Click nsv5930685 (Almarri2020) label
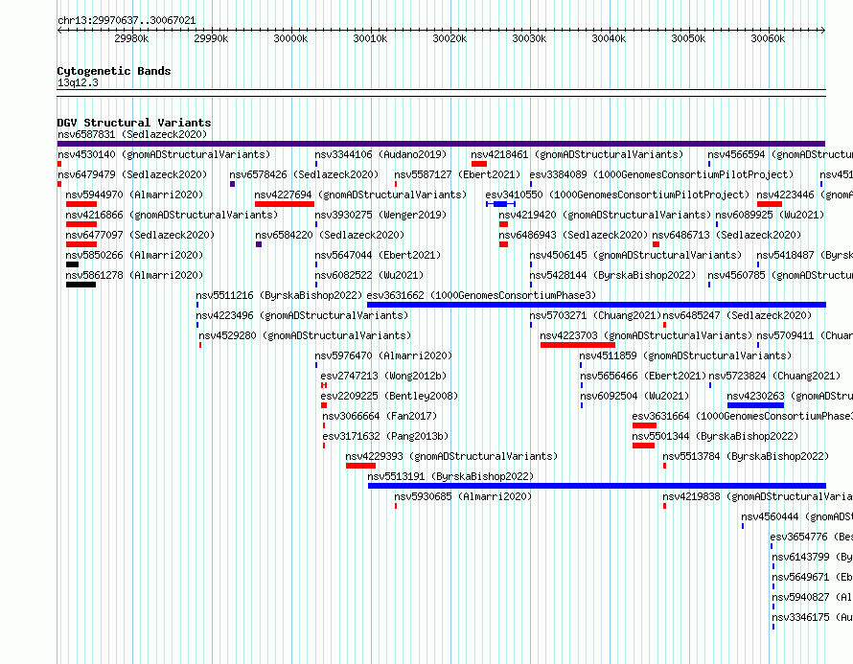Screen dimensions: 853x664 click(463, 496)
